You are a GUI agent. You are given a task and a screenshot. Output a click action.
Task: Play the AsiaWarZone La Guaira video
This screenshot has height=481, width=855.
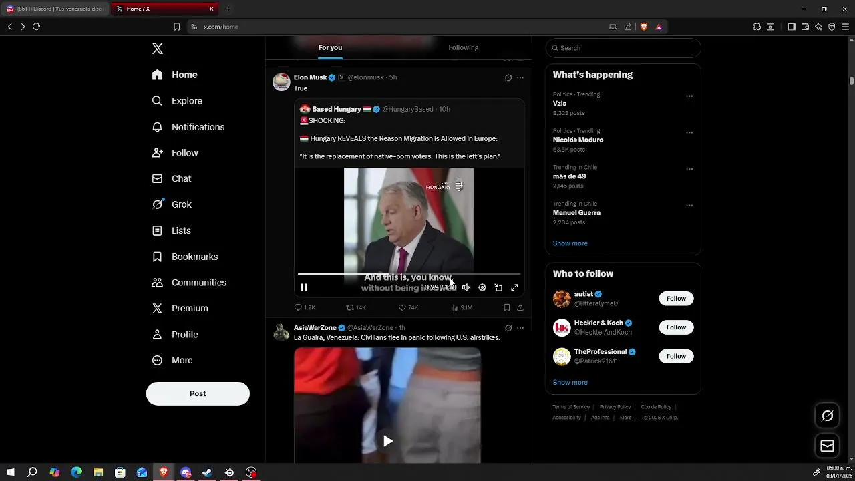point(387,441)
